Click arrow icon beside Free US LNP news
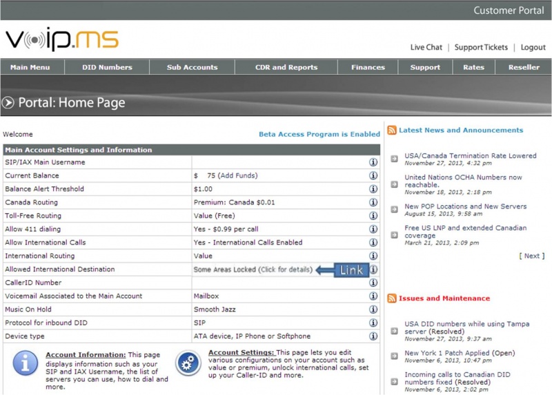The width and height of the screenshot is (552, 395). (x=394, y=235)
